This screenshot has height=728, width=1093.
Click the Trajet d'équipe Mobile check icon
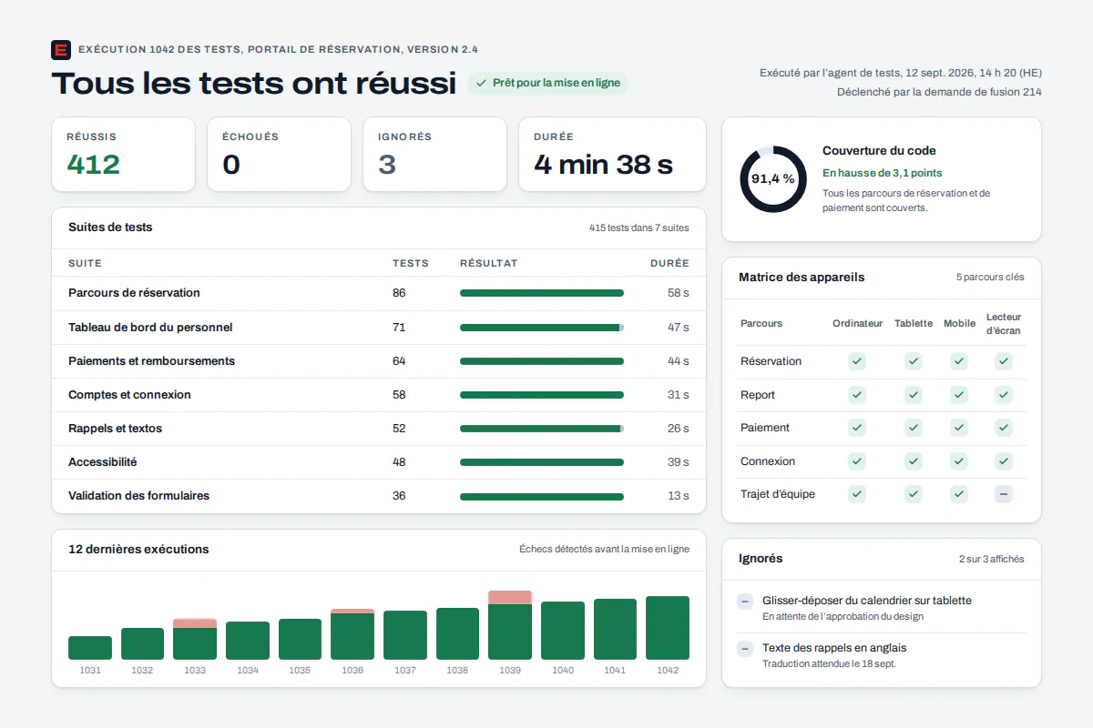tap(959, 494)
